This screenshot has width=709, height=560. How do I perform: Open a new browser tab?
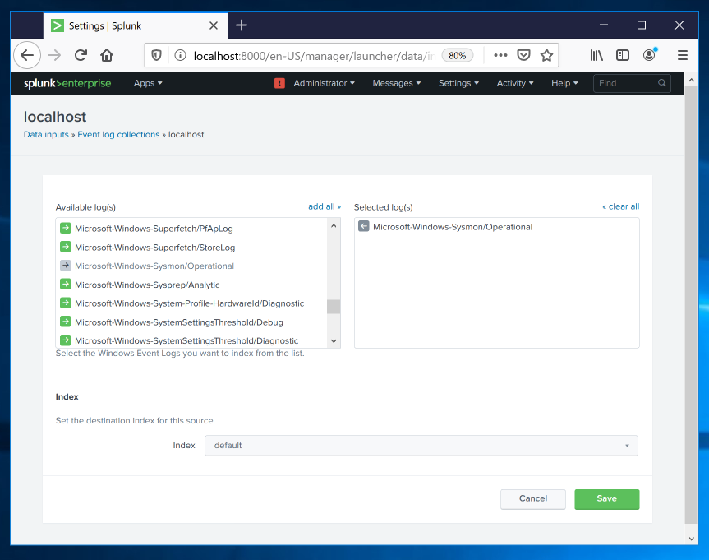tap(242, 25)
